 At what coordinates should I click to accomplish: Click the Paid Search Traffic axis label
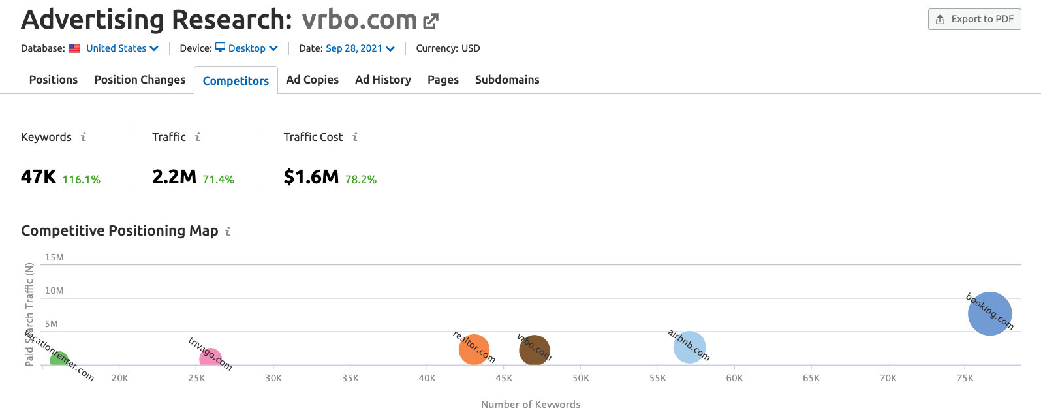pyautogui.click(x=29, y=314)
